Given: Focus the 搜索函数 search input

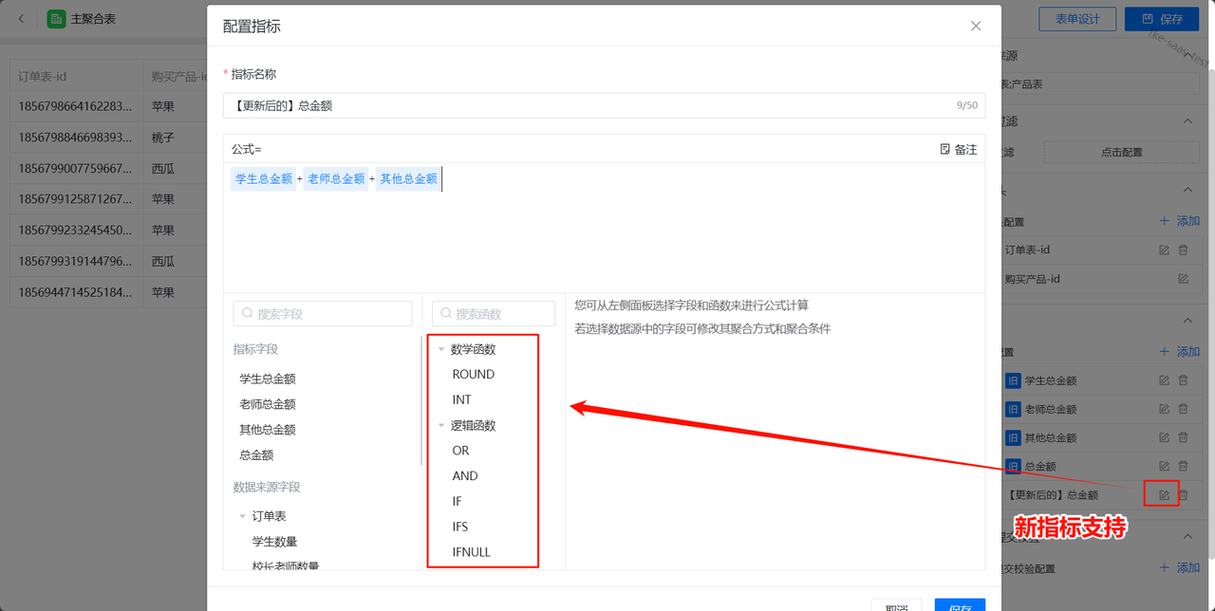Looking at the screenshot, I should click(x=494, y=314).
